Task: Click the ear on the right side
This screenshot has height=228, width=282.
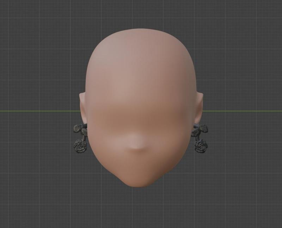Action: [x=199, y=108]
